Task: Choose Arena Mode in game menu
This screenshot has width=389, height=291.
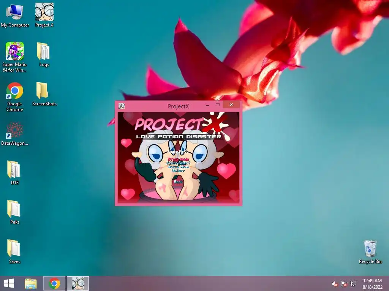Action: tap(179, 167)
